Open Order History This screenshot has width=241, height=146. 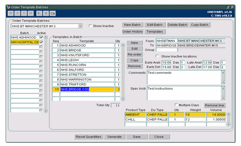[x=133, y=31]
